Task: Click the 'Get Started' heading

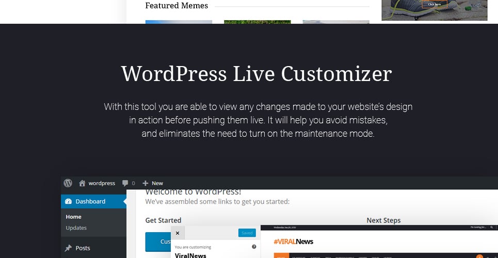Action: point(163,220)
